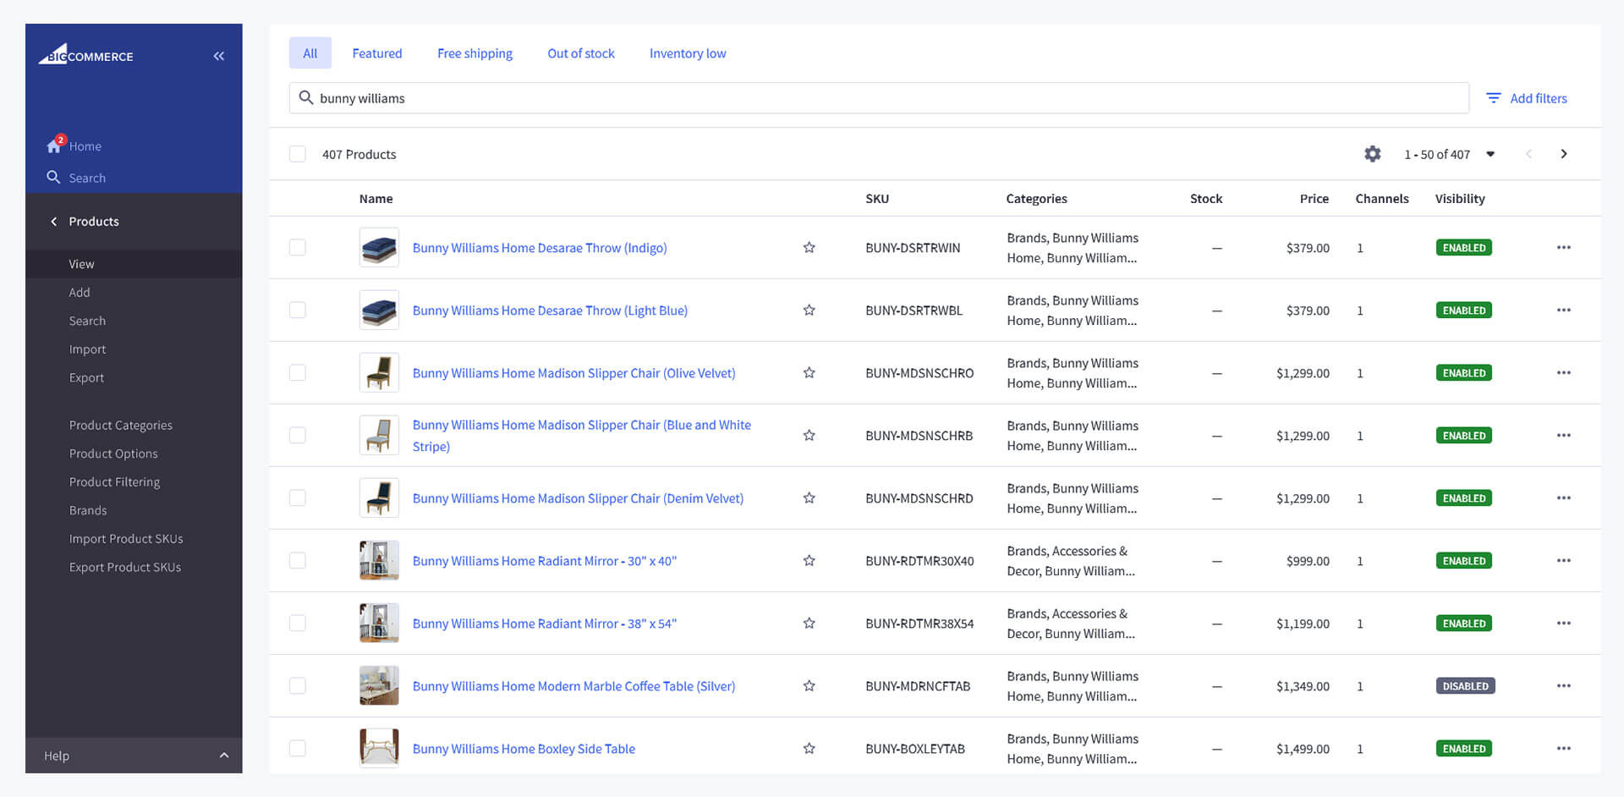Feature Madison Slipper Chair (Olive Velvet) star
1624x797 pixels.
click(809, 373)
